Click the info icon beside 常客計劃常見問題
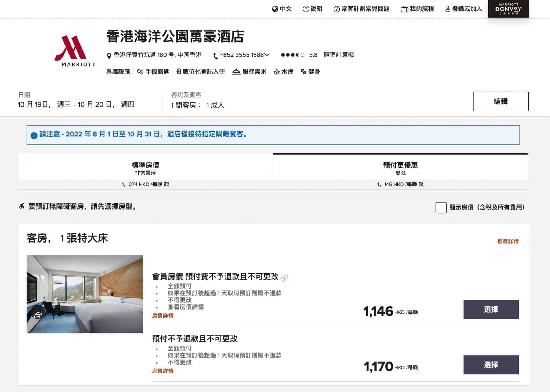This screenshot has height=392, width=550. tap(336, 9)
